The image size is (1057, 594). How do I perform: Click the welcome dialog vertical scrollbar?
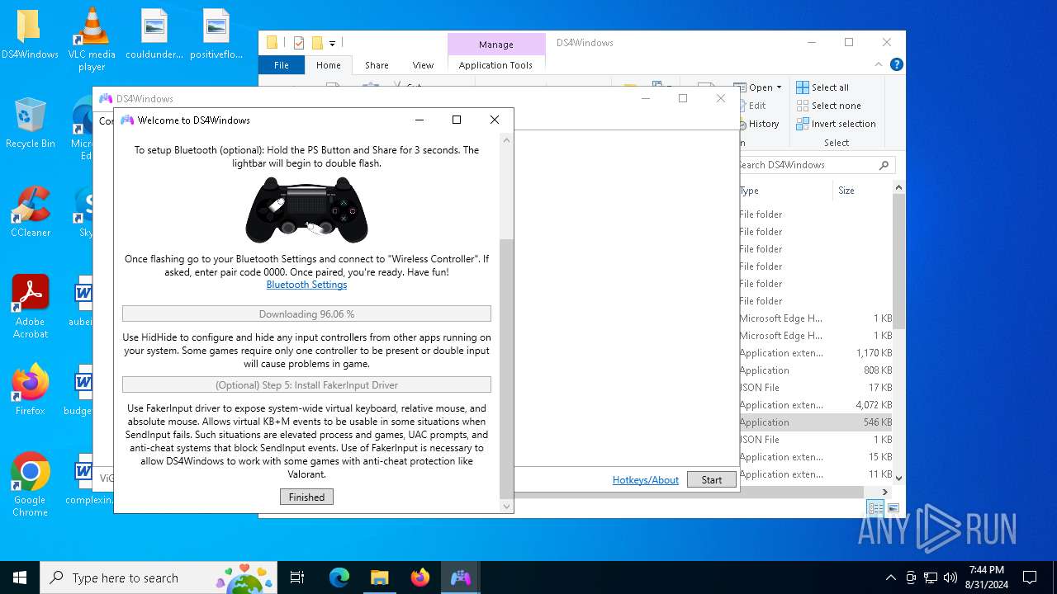tap(507, 368)
